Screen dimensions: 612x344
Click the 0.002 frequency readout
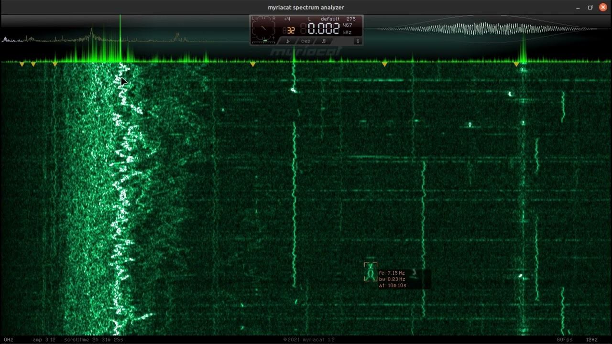pos(324,29)
